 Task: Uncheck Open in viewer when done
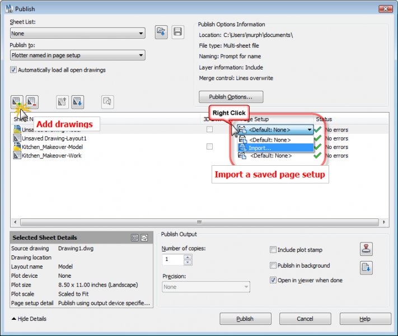click(273, 280)
